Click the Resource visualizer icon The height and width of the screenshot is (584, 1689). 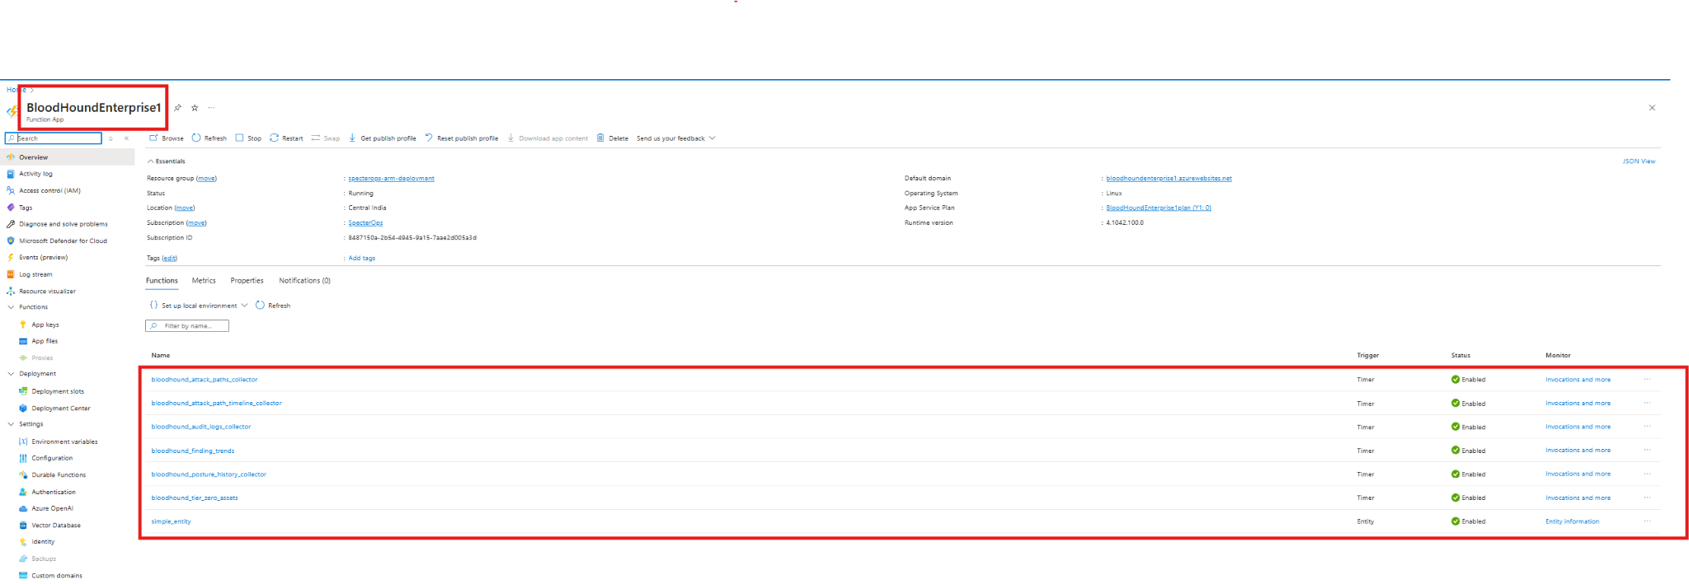[x=10, y=291]
